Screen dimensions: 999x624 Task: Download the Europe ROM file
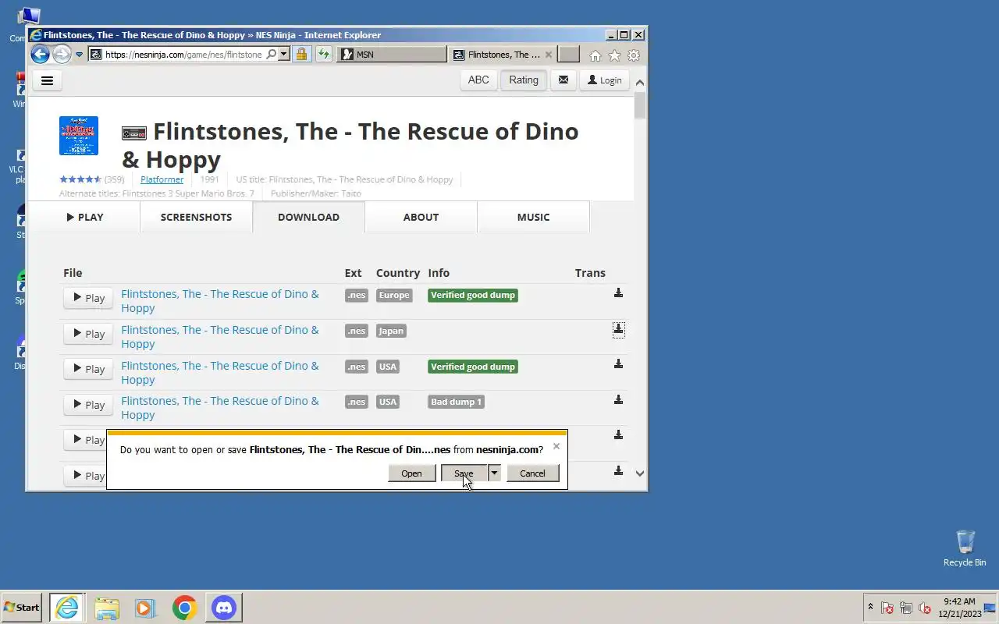click(618, 293)
